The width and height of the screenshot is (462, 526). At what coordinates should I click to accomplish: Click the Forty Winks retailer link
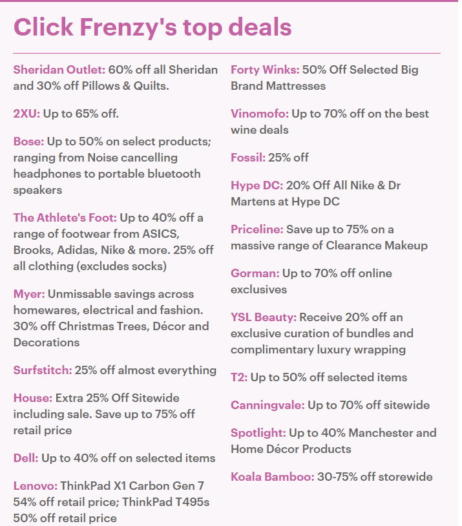[265, 70]
